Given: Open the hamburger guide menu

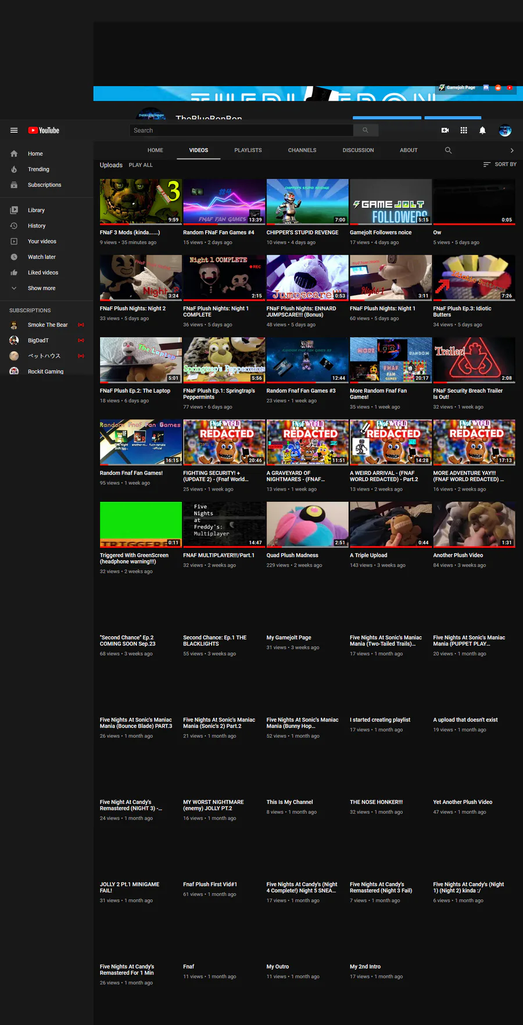Looking at the screenshot, I should [14, 130].
